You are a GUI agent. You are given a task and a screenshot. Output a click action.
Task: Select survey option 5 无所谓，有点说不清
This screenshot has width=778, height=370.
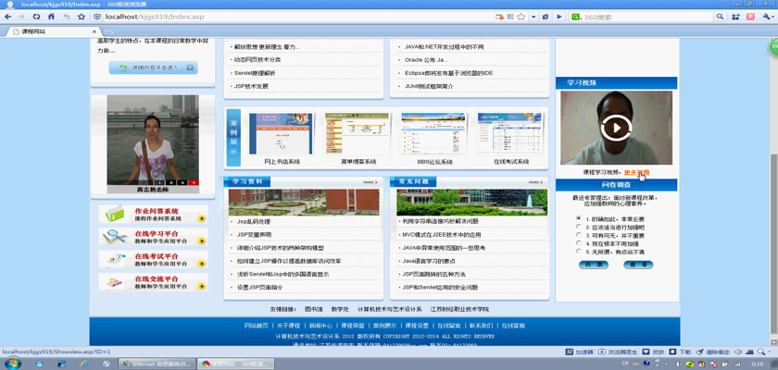point(579,251)
